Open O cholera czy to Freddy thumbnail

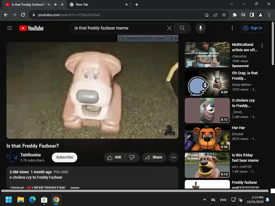tap(207, 111)
